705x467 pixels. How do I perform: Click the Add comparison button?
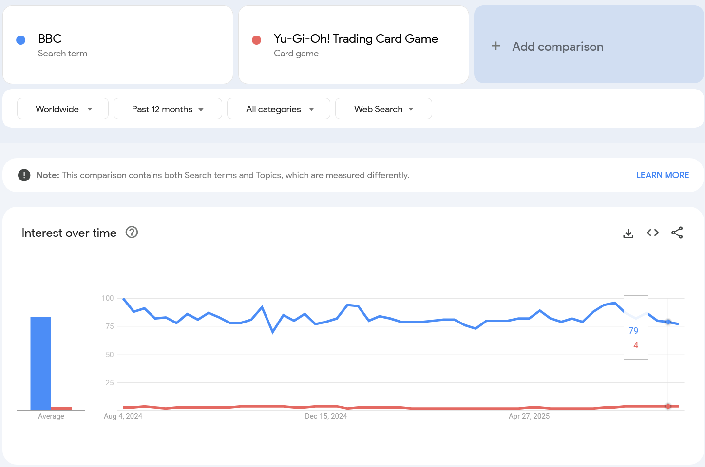coord(589,45)
